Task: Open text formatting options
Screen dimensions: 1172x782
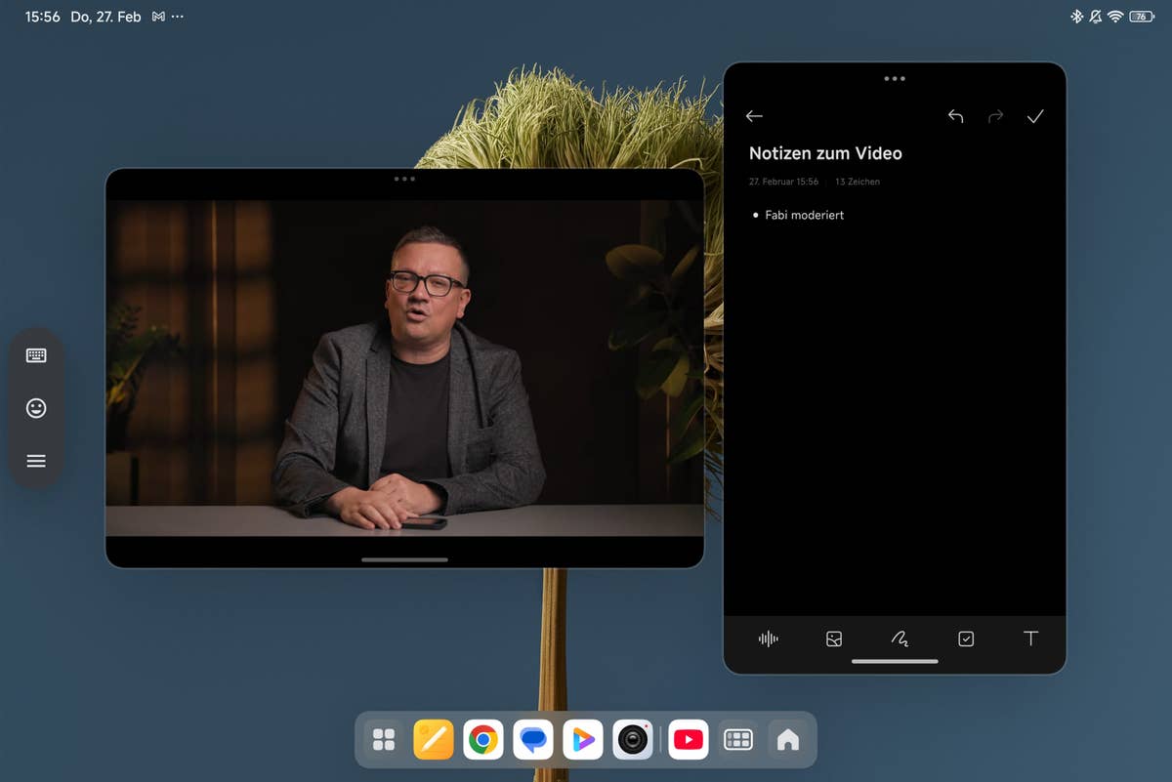Action: click(1030, 638)
